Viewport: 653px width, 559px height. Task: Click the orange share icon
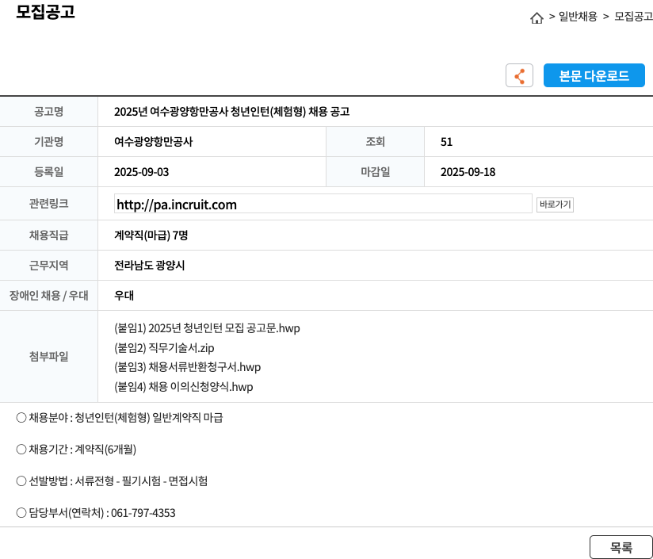(519, 76)
